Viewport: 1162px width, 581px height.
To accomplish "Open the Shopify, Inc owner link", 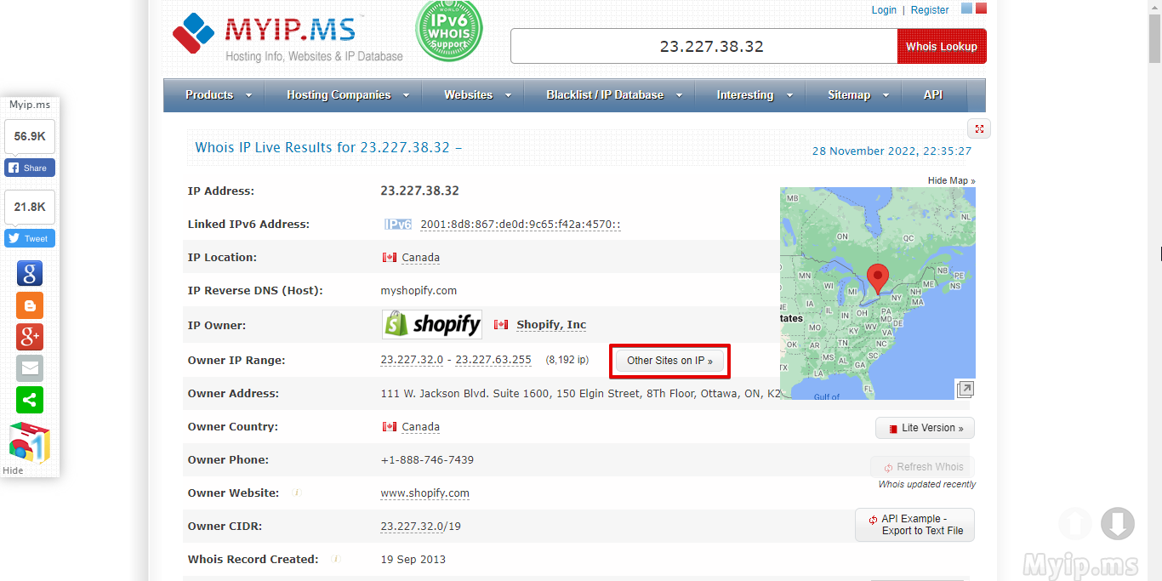I will (x=551, y=325).
